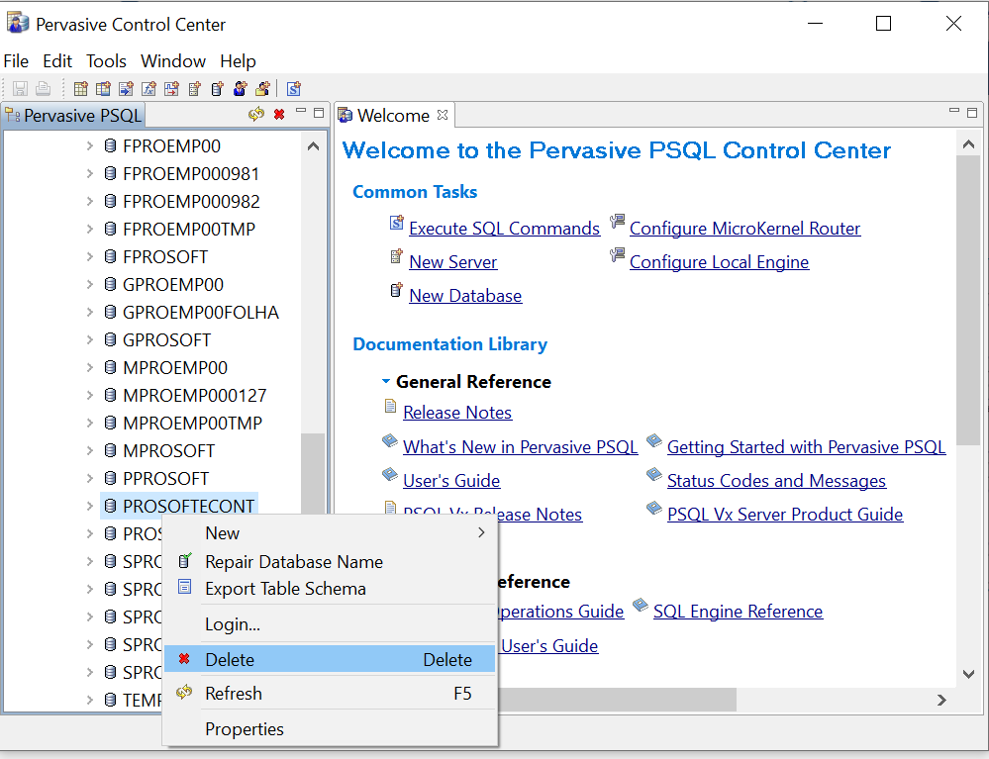Click the Welcome page scroll-down arrow
989x759 pixels.
(969, 674)
